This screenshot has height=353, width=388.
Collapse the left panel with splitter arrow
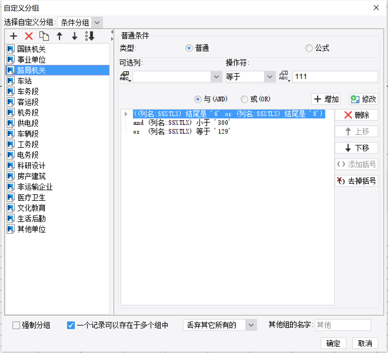112,32
